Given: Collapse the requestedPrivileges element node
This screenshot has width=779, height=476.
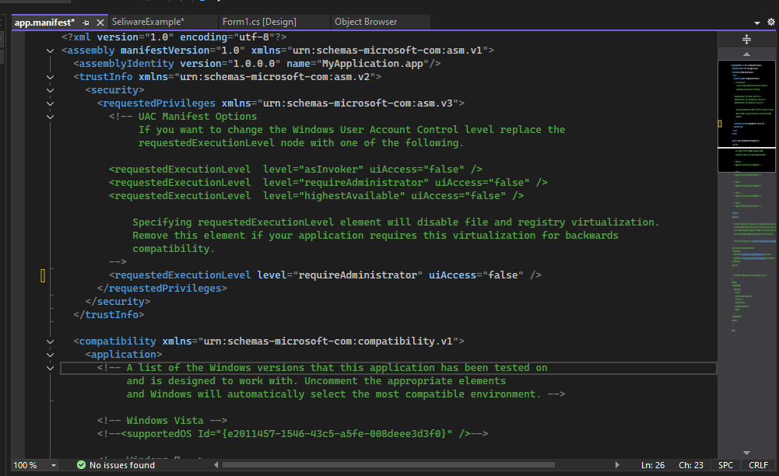Looking at the screenshot, I should click(50, 103).
